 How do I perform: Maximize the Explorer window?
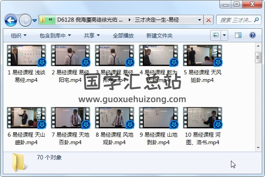point(237,4)
